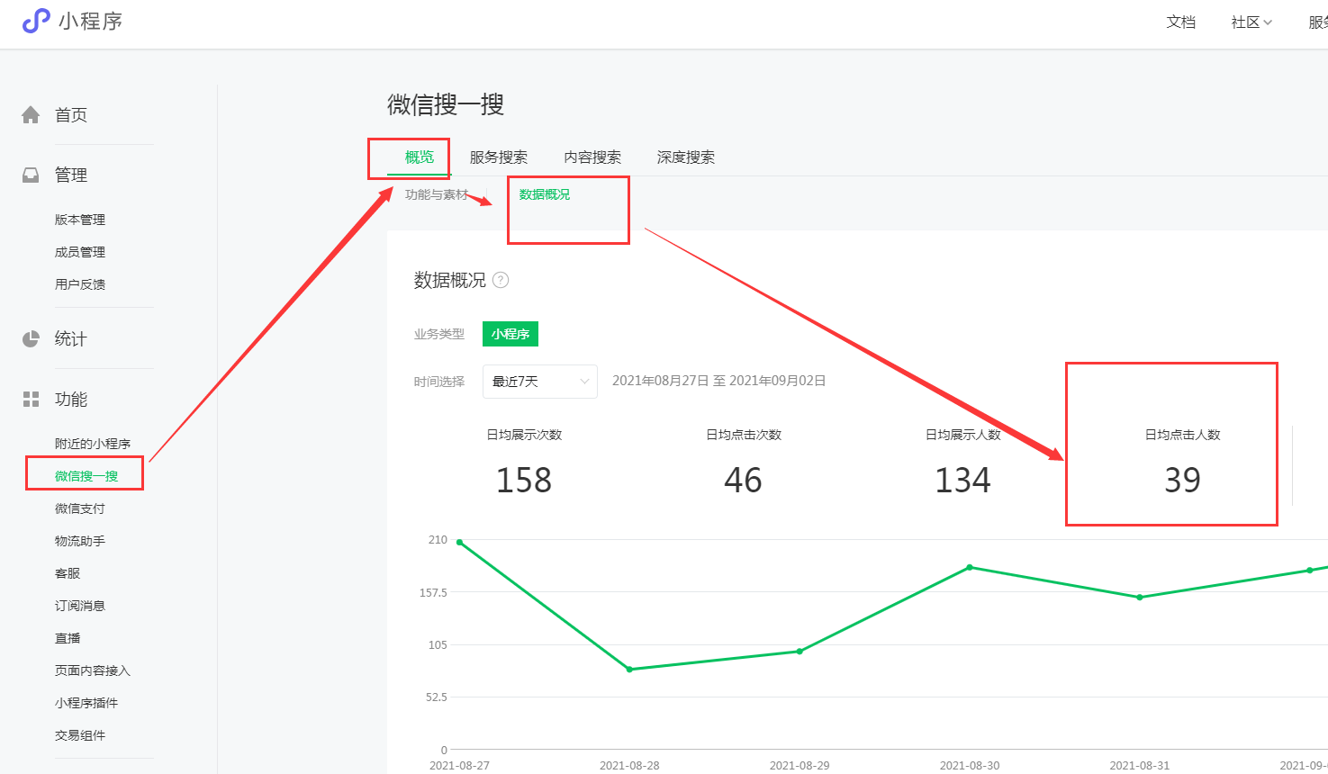Image resolution: width=1328 pixels, height=774 pixels.
Task: Go to 首页 in the sidebar
Action: point(71,115)
